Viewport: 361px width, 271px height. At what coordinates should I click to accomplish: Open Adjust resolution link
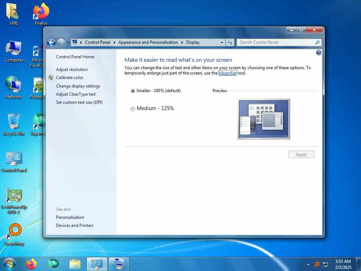click(x=72, y=70)
